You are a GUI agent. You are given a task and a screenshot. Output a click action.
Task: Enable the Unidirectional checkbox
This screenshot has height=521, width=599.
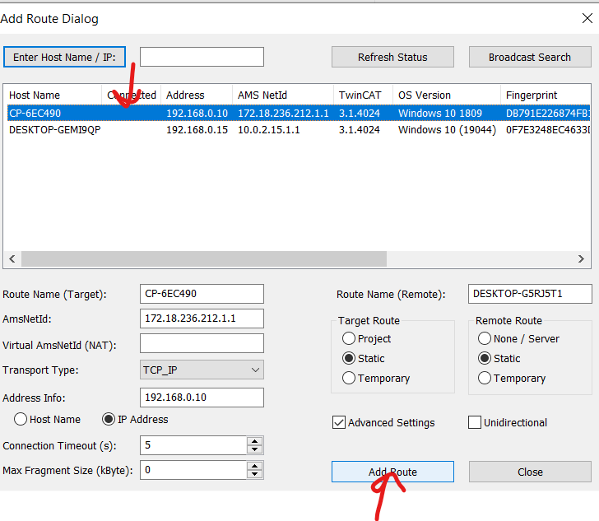[x=475, y=422]
